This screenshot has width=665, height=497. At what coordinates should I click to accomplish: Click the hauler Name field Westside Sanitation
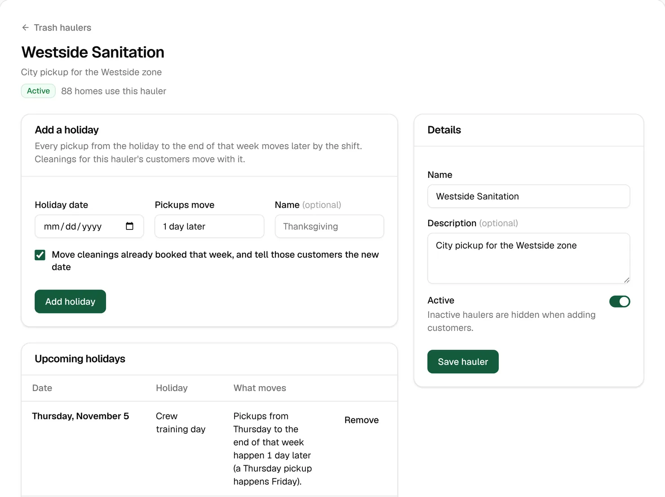click(528, 196)
